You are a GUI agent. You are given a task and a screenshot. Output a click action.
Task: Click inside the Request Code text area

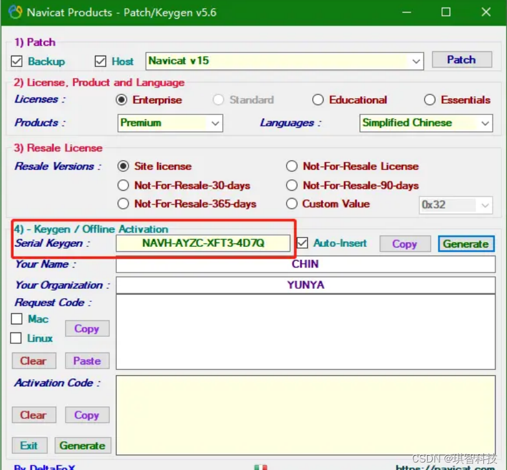click(305, 332)
